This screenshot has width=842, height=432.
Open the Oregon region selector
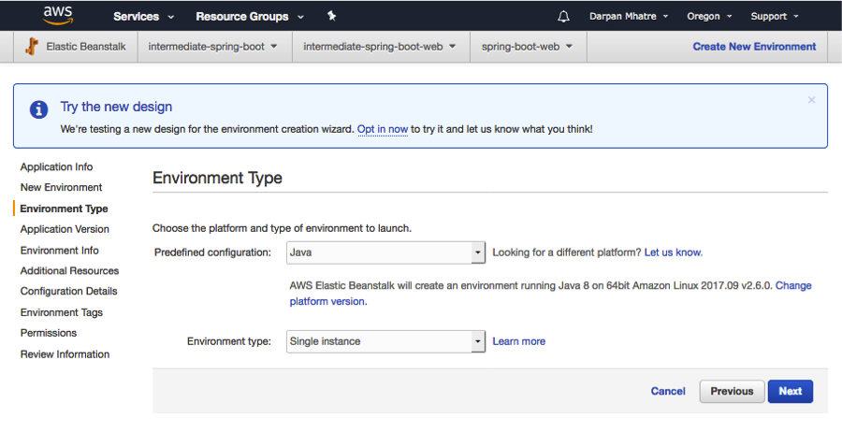click(709, 16)
